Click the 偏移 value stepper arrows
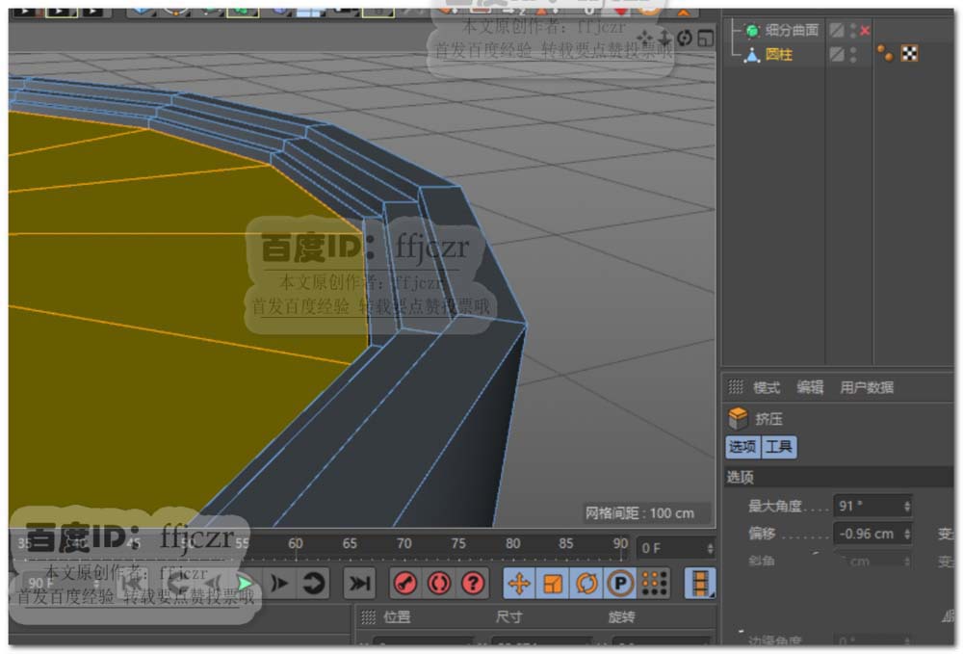963x654 pixels. [906, 534]
